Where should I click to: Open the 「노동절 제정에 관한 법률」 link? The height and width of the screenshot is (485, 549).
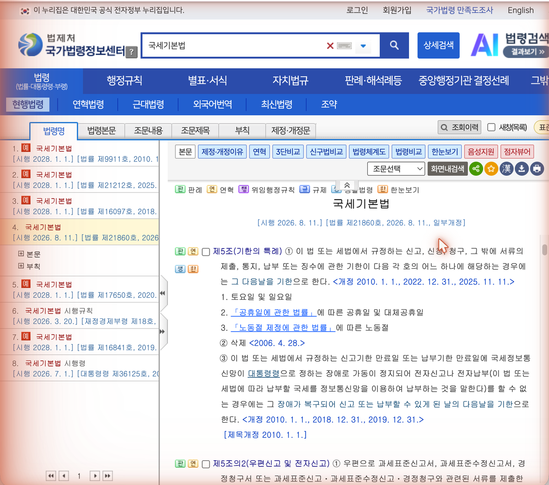tap(283, 328)
